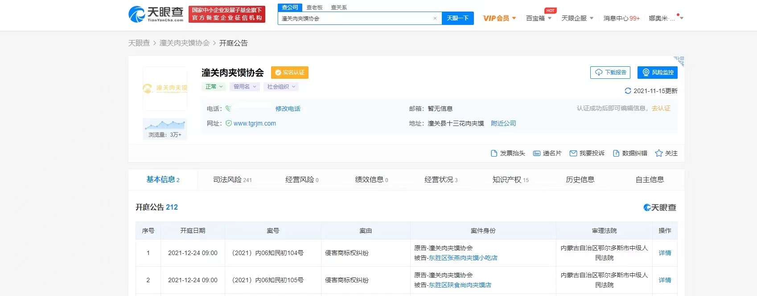
Task: Click the 案件身份 column header
Action: (483, 231)
